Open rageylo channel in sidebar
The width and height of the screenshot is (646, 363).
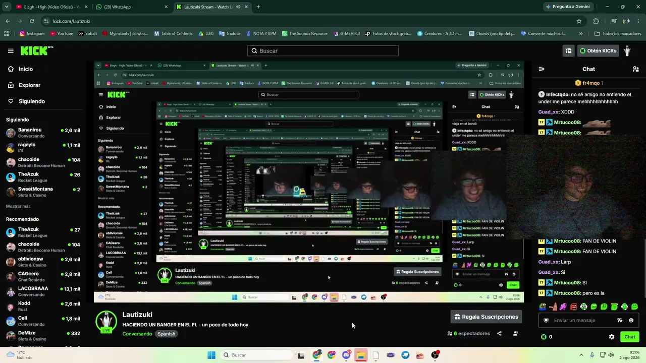pyautogui.click(x=43, y=147)
